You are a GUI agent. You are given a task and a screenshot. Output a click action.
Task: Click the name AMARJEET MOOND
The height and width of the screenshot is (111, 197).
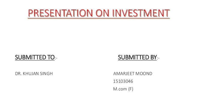click(x=133, y=74)
